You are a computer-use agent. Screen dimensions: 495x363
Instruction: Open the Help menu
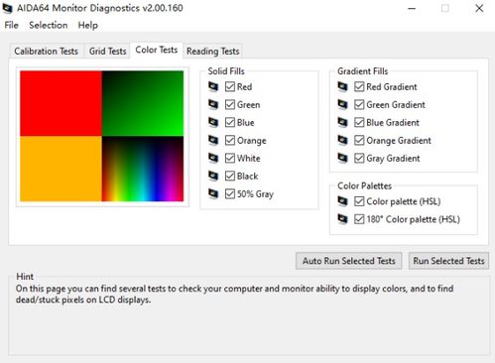click(x=88, y=25)
